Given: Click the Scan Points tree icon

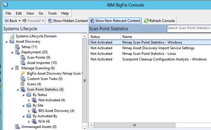Looking at the screenshot, I should [x=23, y=57].
